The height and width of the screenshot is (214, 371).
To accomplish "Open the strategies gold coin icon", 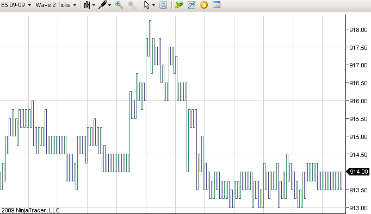I will pyautogui.click(x=204, y=5).
